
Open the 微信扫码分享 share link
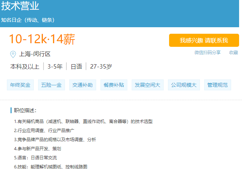(x=207, y=53)
